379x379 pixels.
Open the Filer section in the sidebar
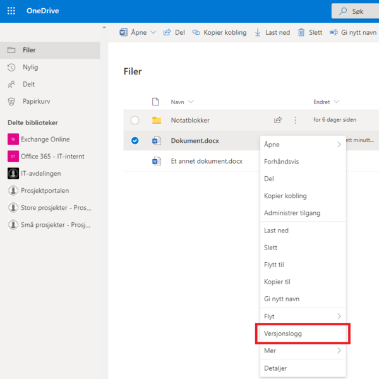[50, 50]
